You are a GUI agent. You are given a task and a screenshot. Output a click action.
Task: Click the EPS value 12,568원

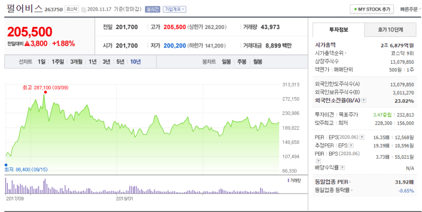(x=404, y=138)
